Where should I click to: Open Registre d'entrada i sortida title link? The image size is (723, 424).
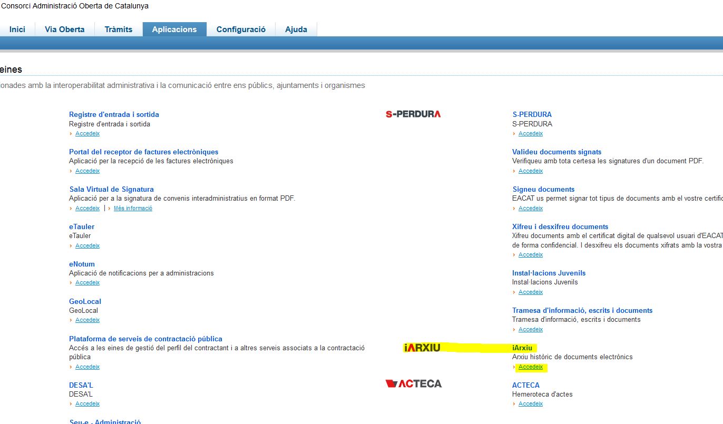click(114, 114)
